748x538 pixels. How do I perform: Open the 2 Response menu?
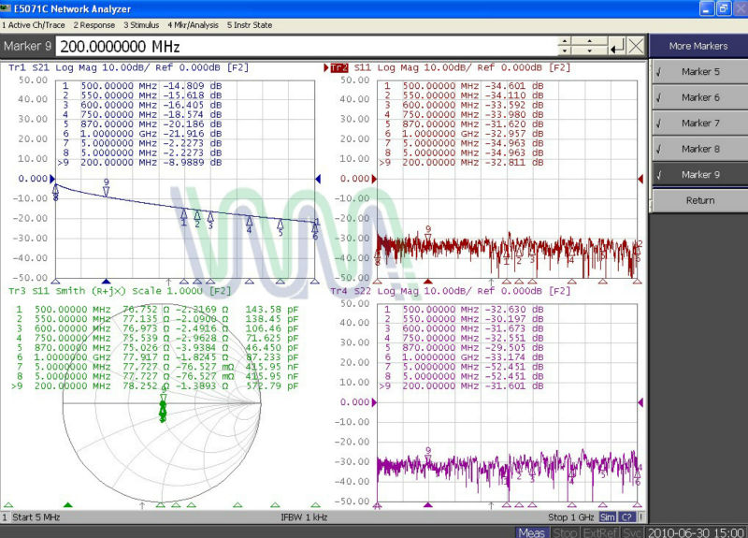93,23
